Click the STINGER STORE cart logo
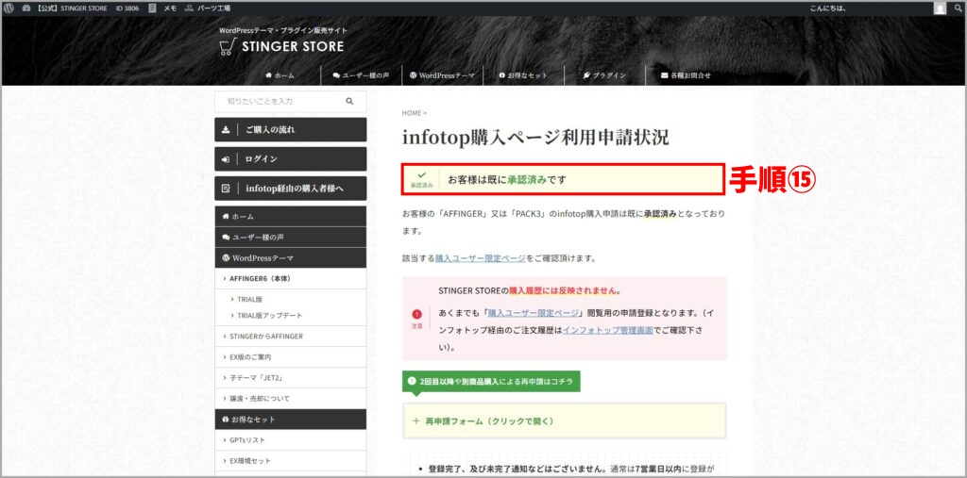The width and height of the screenshot is (967, 478). (228, 45)
